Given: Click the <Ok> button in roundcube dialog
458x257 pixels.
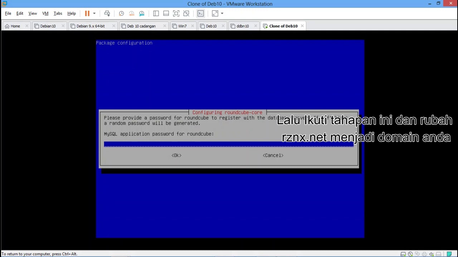Looking at the screenshot, I should pos(176,155).
